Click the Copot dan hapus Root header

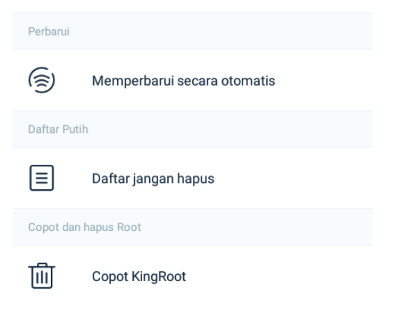click(192, 227)
